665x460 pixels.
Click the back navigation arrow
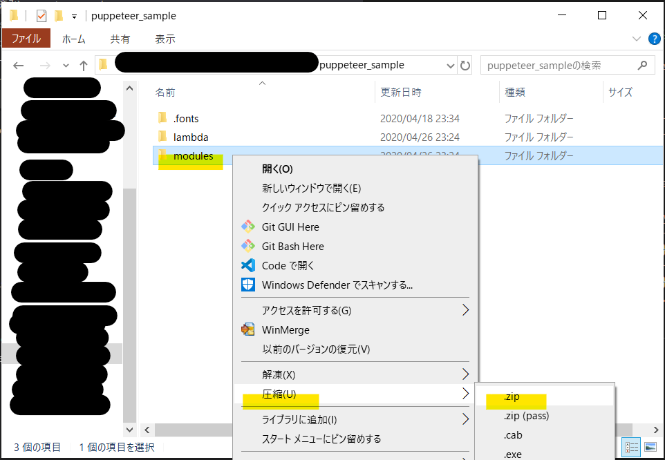18,64
